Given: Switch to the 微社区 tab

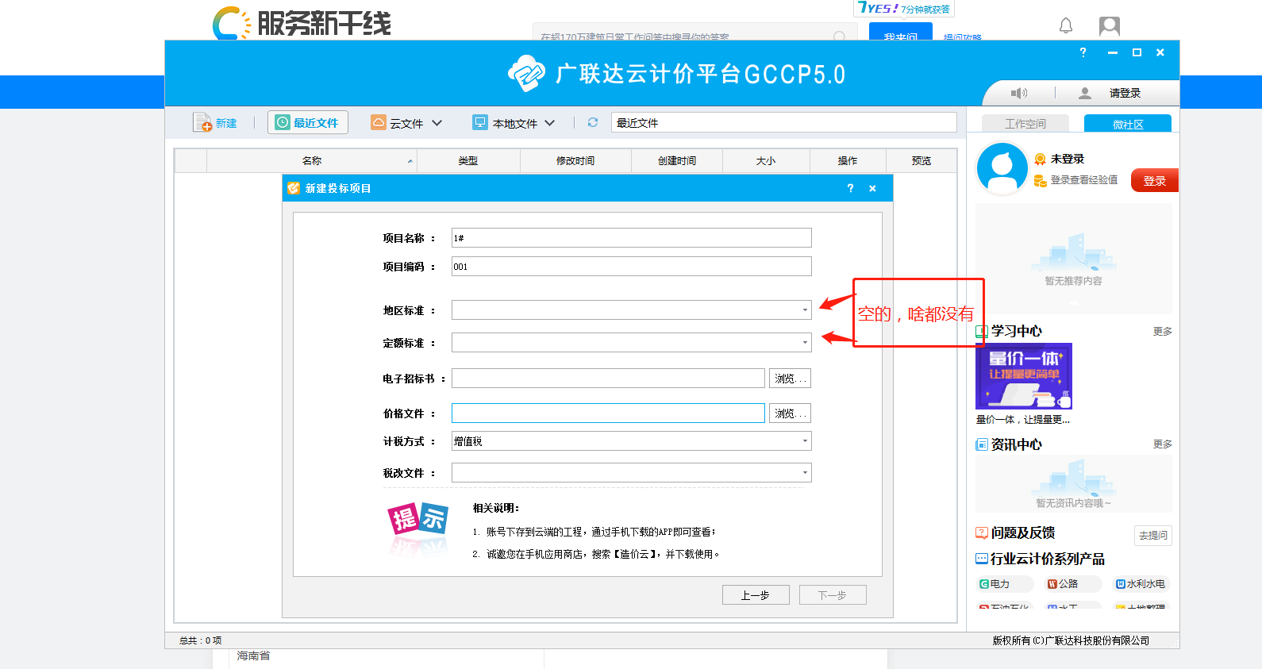Looking at the screenshot, I should click(x=1128, y=124).
